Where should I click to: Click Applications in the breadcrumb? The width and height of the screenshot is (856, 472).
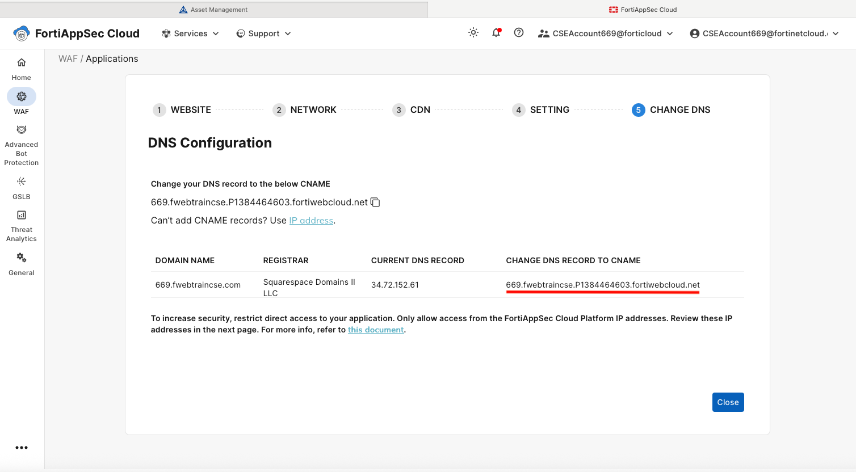point(112,59)
